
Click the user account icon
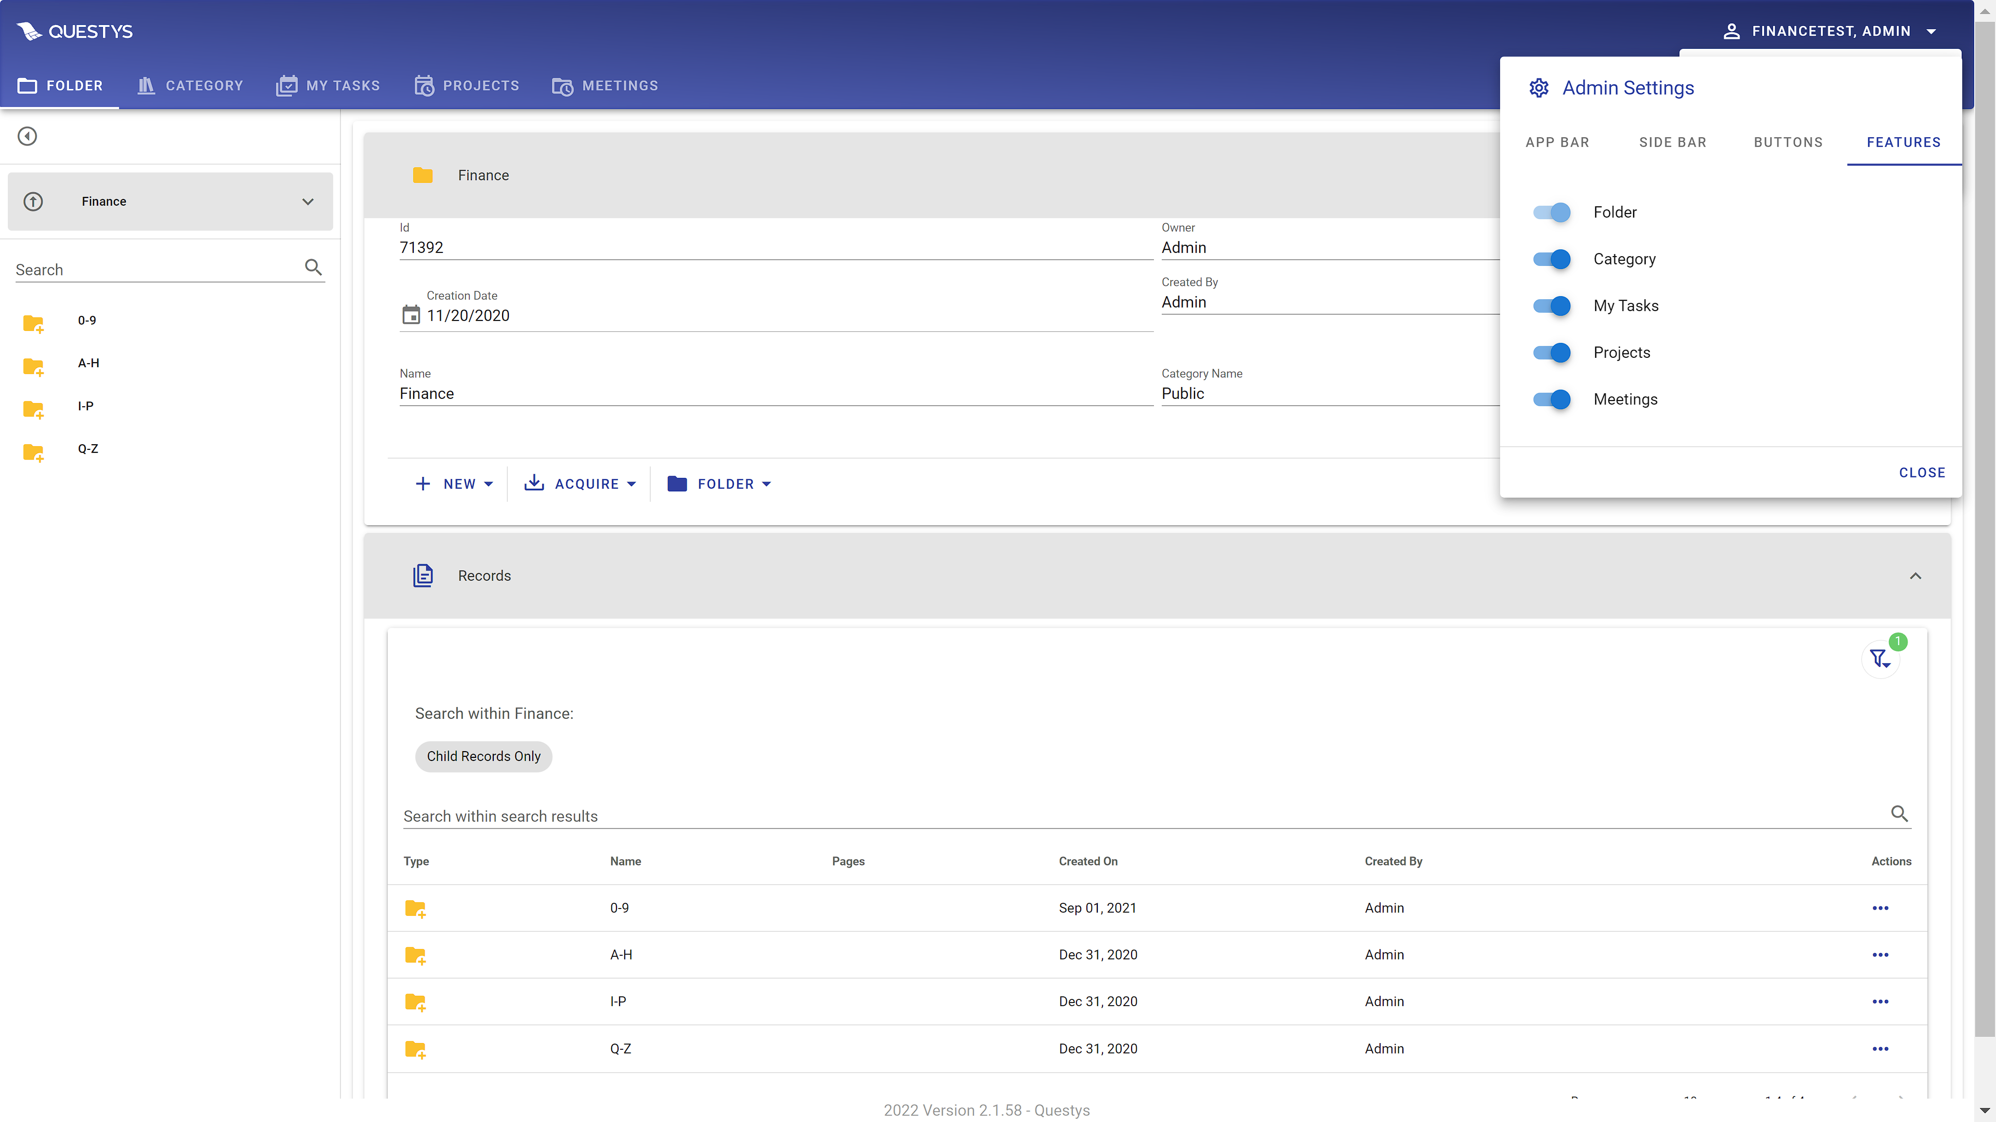pyautogui.click(x=1731, y=31)
